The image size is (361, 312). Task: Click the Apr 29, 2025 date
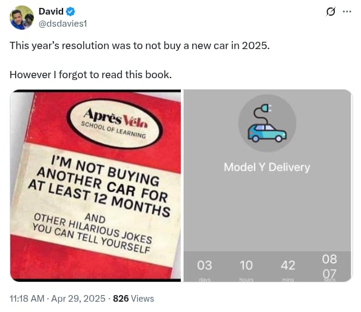tap(78, 299)
